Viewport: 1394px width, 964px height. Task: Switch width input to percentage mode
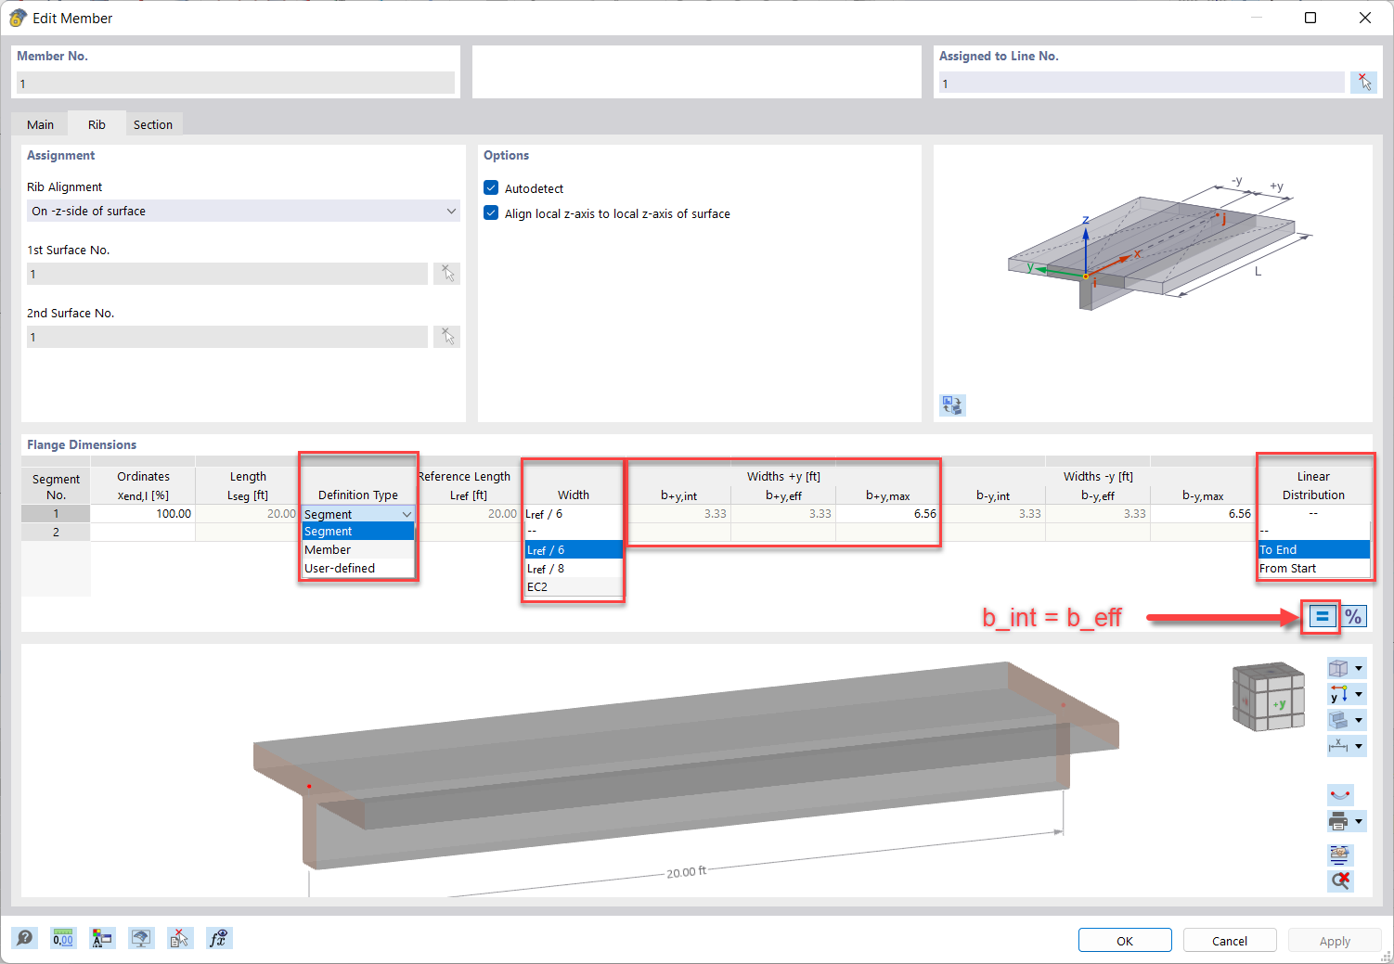pos(1354,615)
